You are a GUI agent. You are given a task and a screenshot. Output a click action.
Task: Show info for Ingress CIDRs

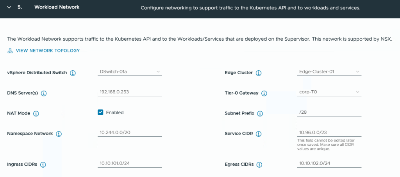(43, 165)
